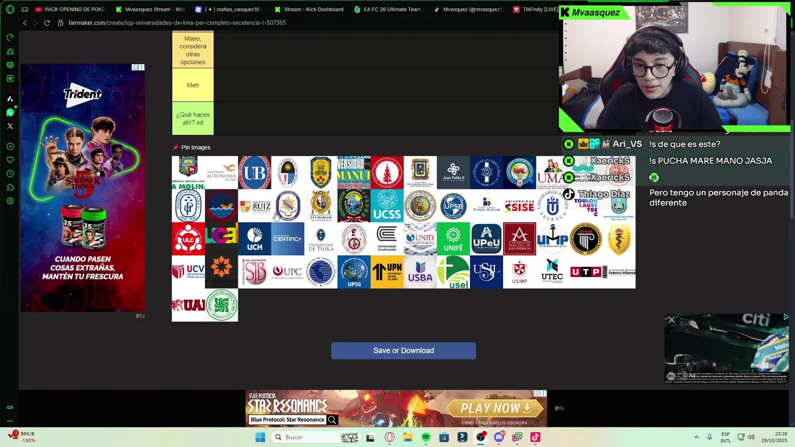Select the UCH blue logo tile
The height and width of the screenshot is (447, 795).
[x=255, y=239]
